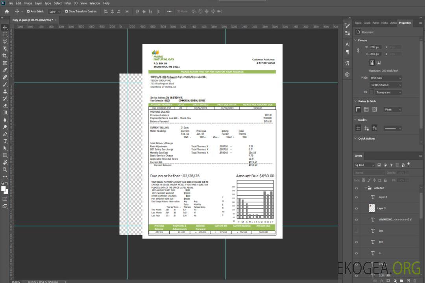Select the Horizontal Type tool
Screen dimensions: 425x283
(5, 141)
